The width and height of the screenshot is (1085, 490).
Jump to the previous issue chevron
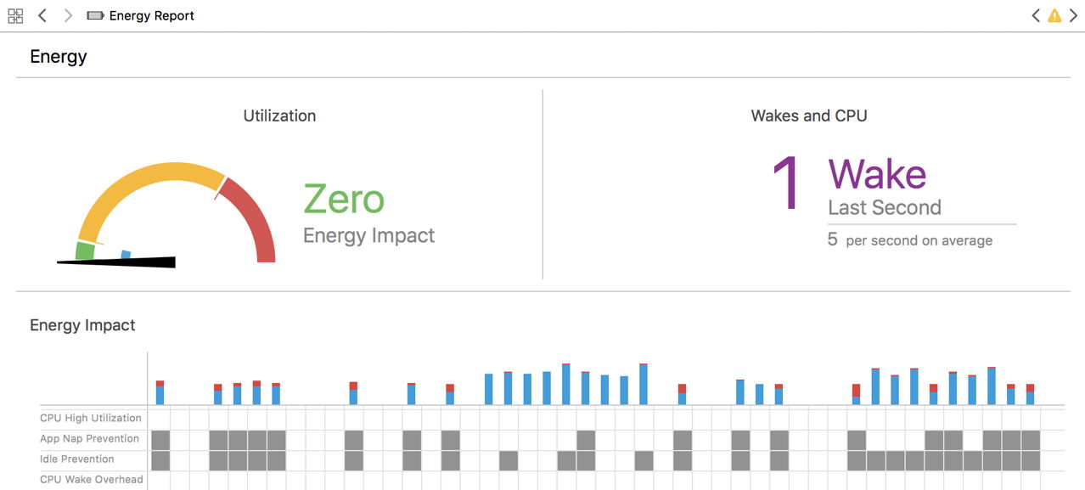coord(1035,15)
